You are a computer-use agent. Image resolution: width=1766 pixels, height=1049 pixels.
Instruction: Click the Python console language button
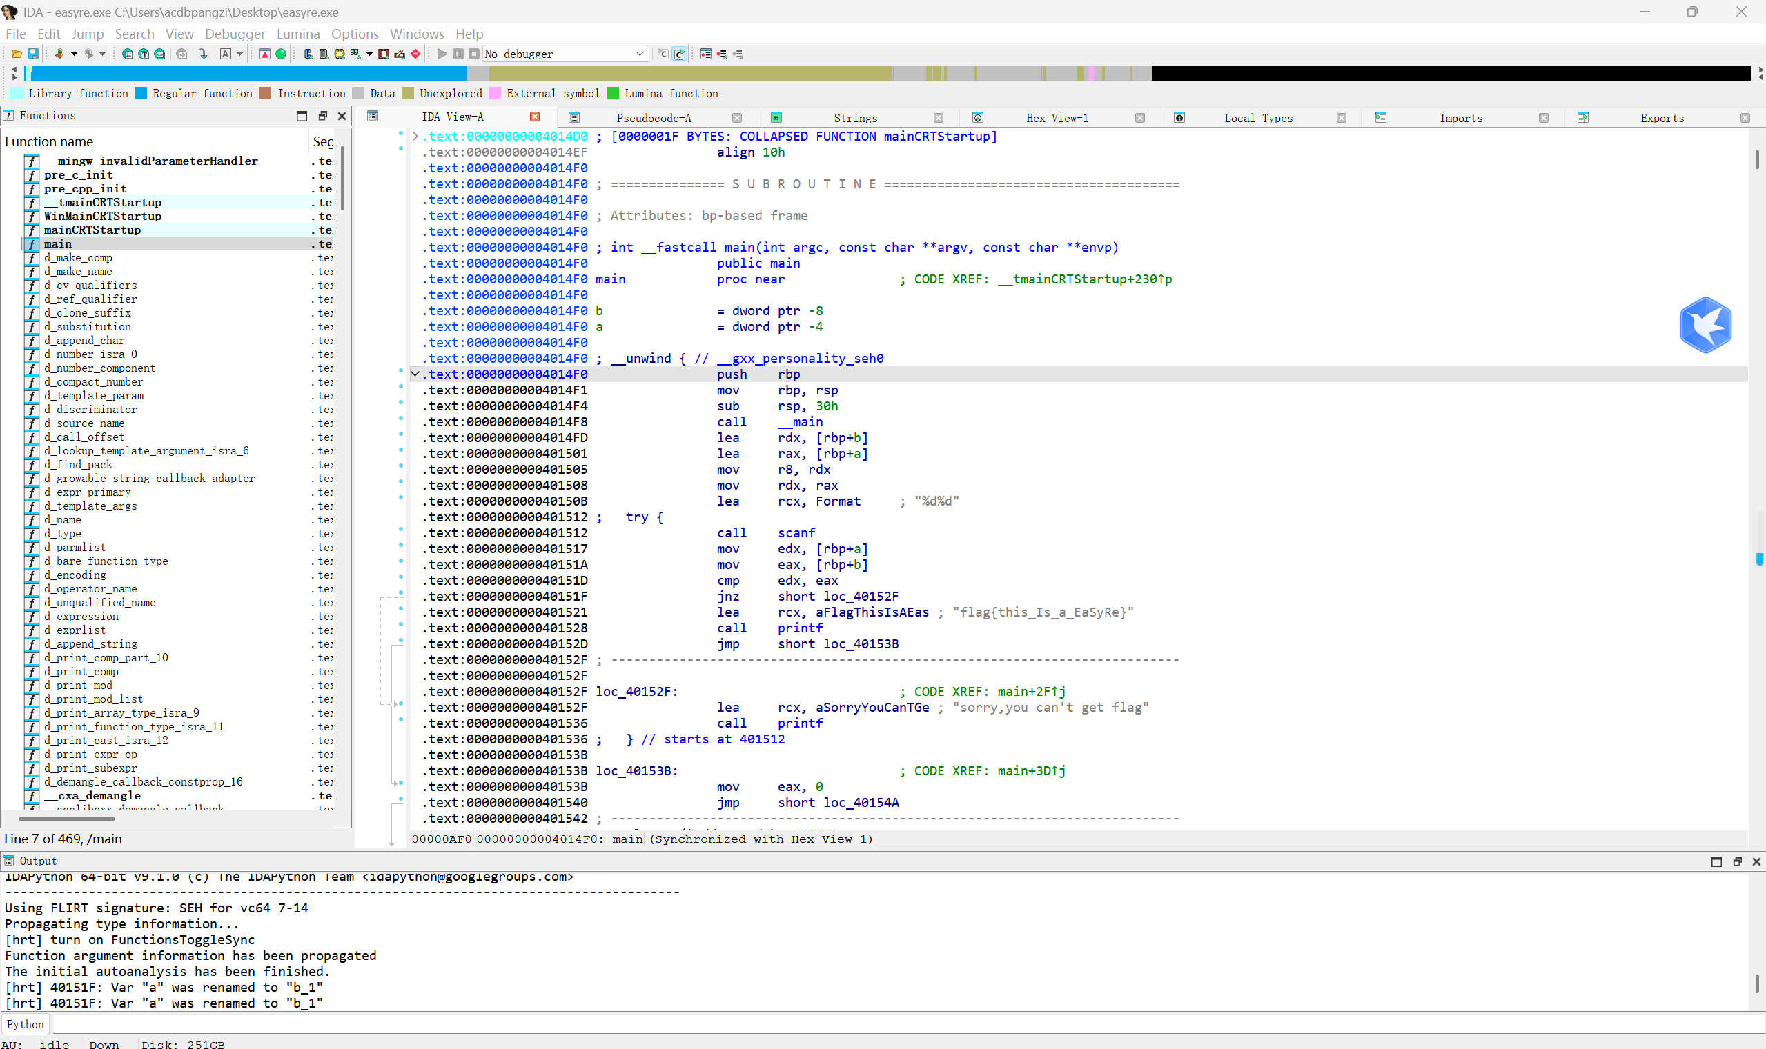coord(26,1024)
